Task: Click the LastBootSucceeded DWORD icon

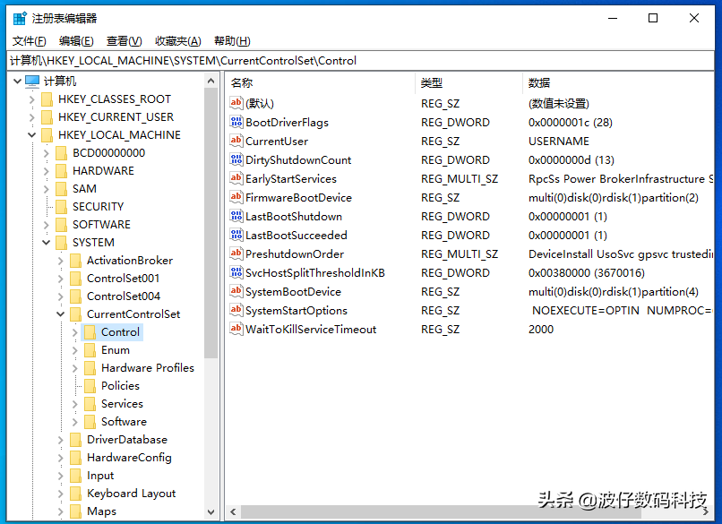Action: point(236,235)
